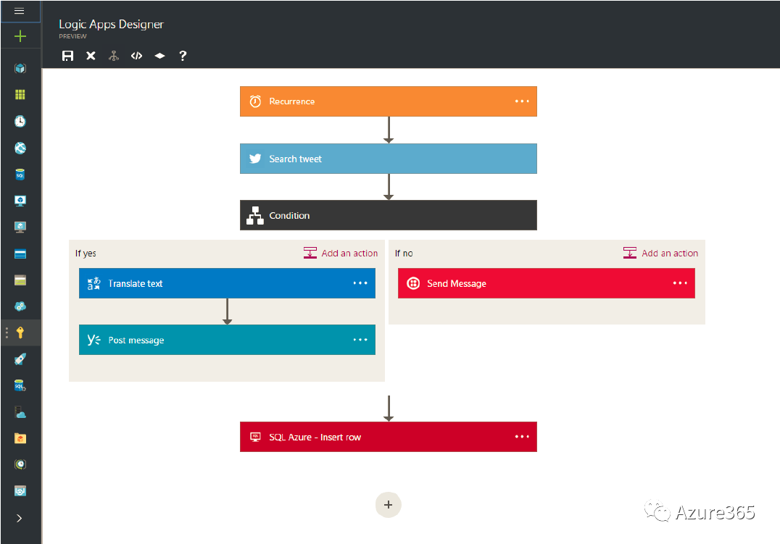Expand sidebar with bottom chevron arrow
The image size is (780, 544).
click(20, 518)
